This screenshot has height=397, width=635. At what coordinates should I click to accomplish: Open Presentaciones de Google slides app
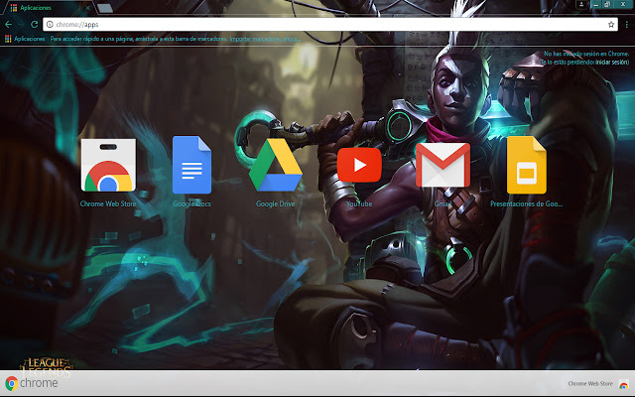527,165
